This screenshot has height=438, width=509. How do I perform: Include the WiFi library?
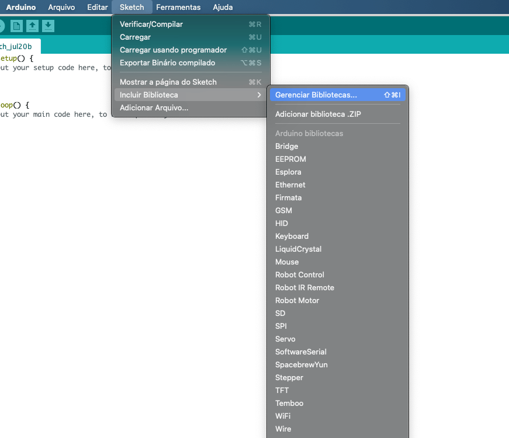pyautogui.click(x=338, y=416)
